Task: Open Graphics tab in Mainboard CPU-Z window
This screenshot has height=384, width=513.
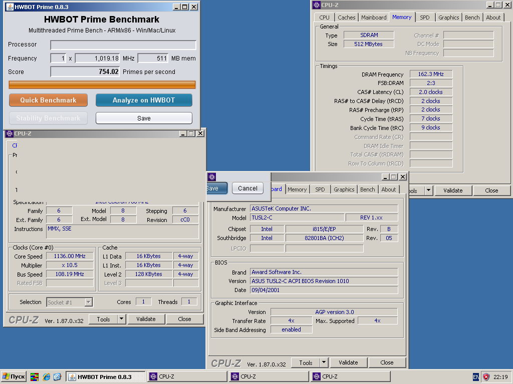Action: tap(344, 189)
